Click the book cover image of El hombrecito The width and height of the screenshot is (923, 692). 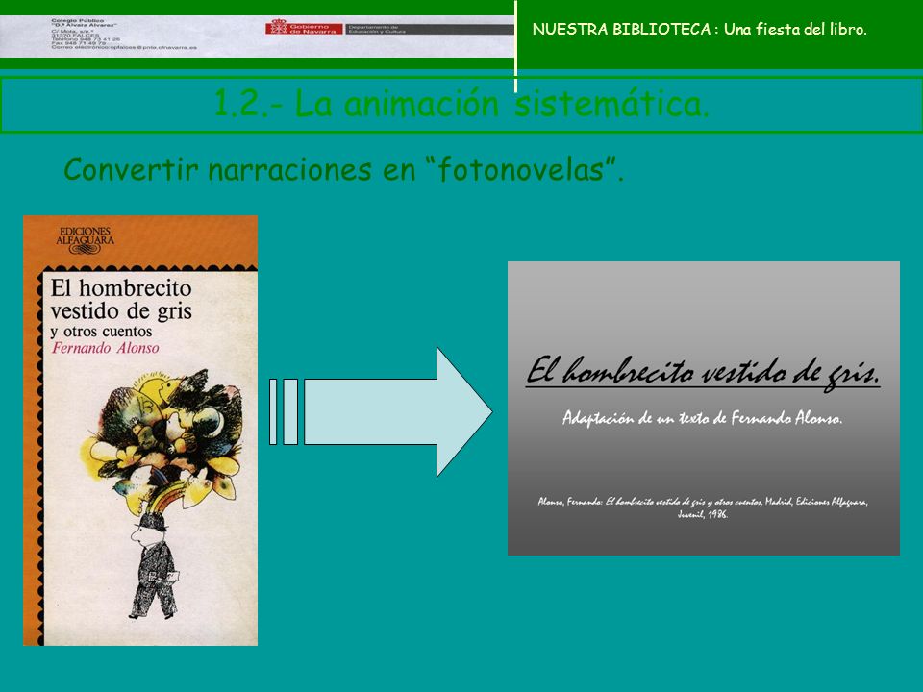140,431
